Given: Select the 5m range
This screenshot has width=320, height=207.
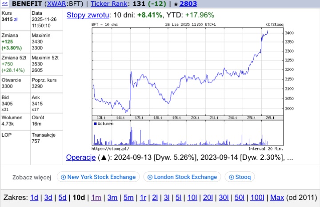Looking at the screenshot, I should (x=128, y=198).
